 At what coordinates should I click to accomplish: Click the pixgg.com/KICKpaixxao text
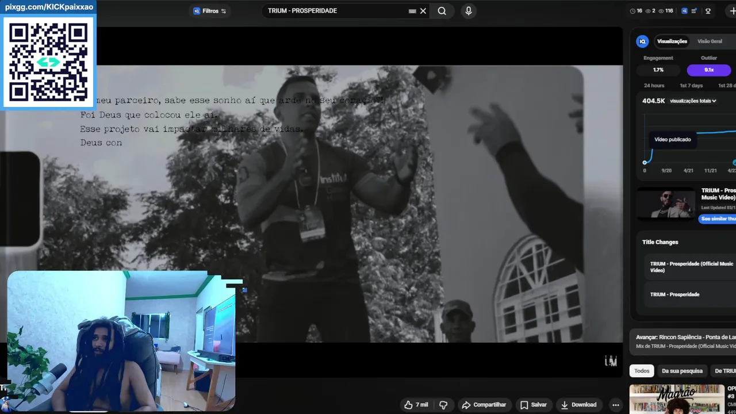coord(49,7)
